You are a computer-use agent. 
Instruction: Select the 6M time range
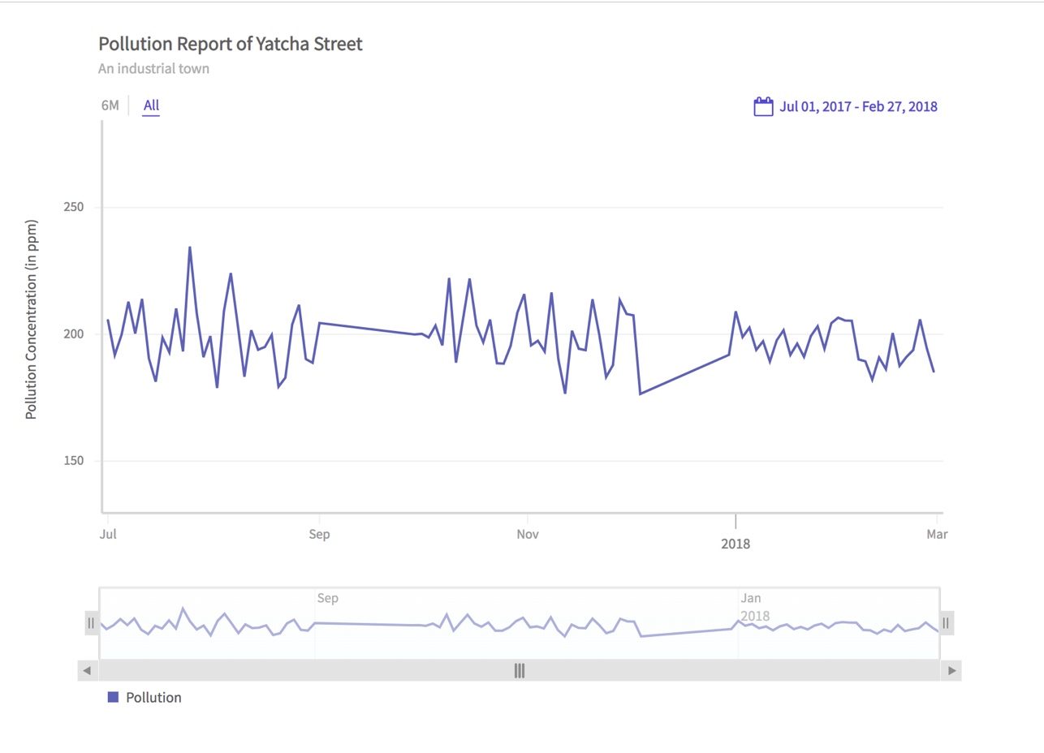(x=110, y=105)
